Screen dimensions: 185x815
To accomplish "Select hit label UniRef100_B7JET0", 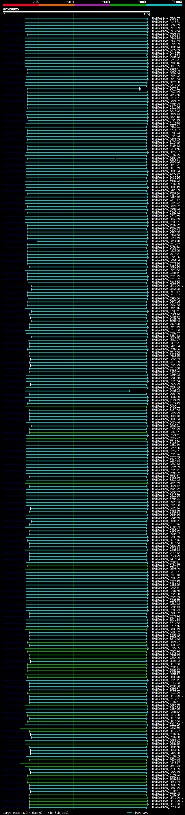I will click(x=166, y=441).
